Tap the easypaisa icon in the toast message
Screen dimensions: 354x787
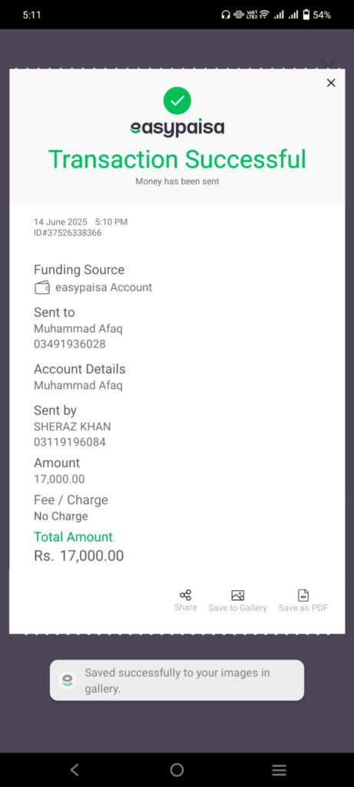click(x=67, y=680)
